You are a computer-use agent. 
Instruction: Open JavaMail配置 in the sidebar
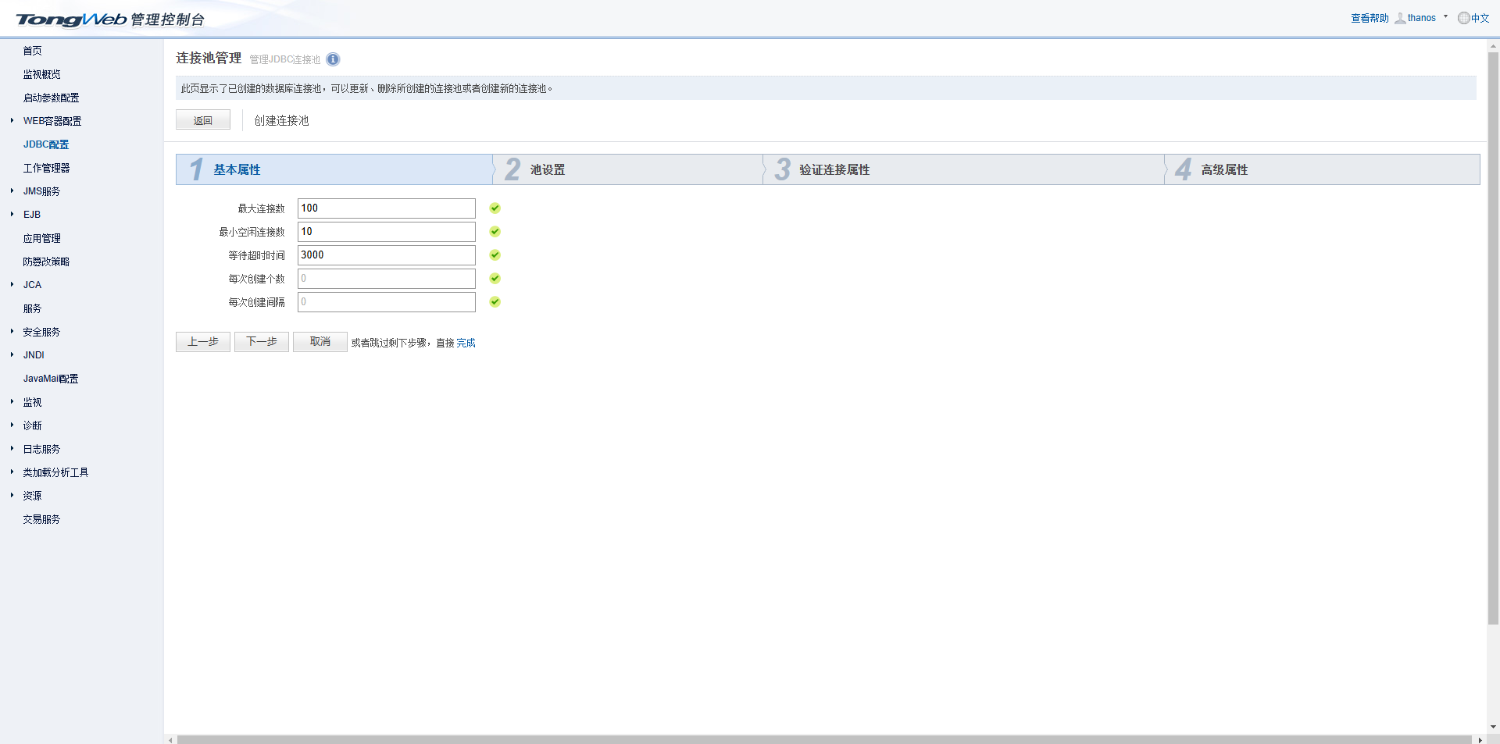click(51, 379)
